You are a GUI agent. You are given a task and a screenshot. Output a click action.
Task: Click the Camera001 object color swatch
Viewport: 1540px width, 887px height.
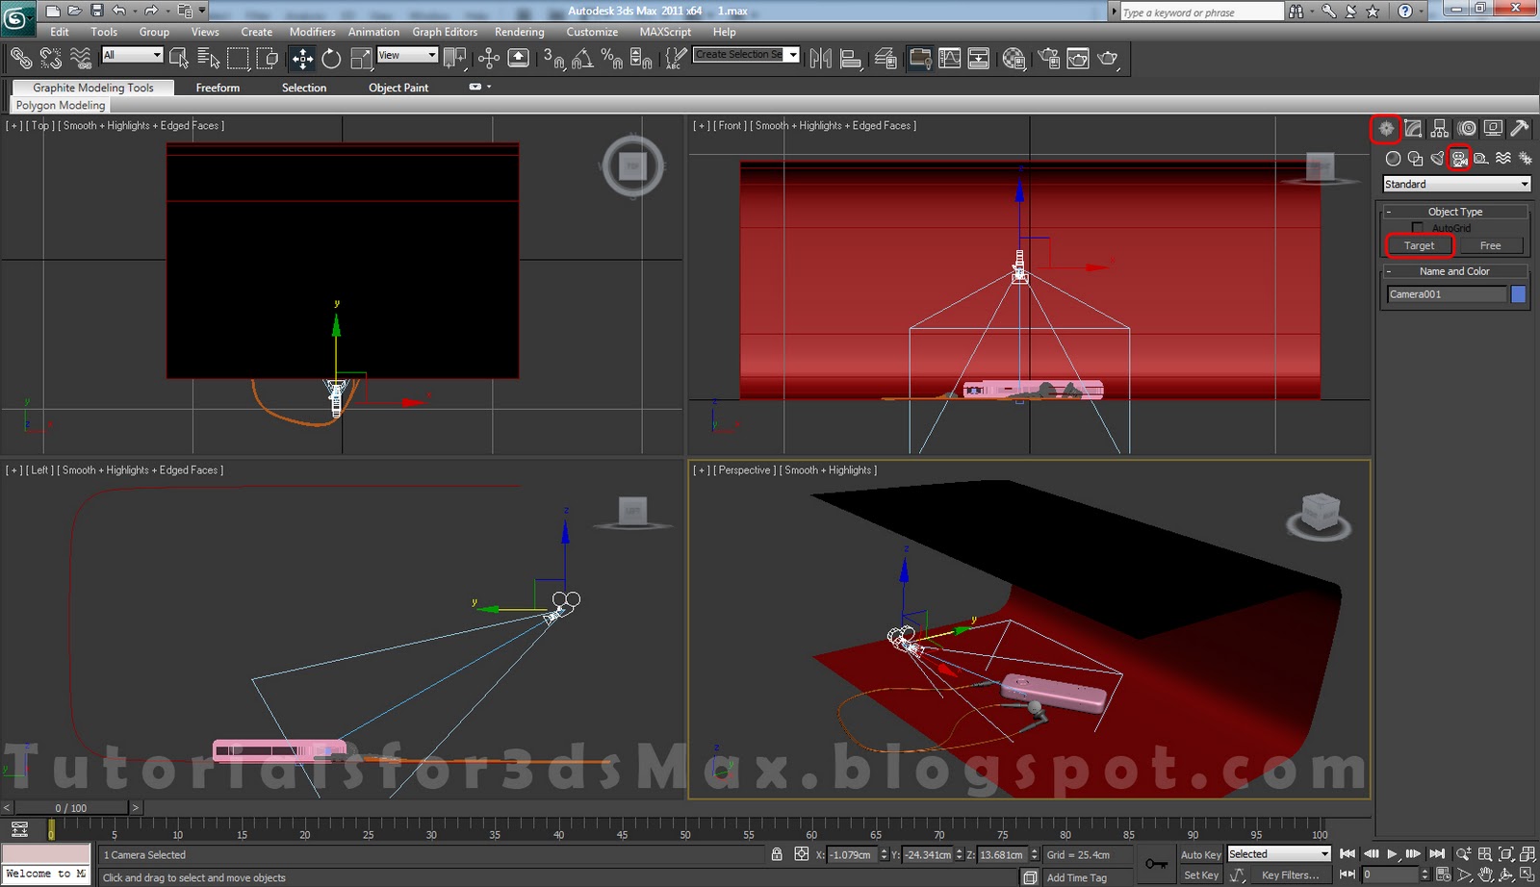[1518, 294]
